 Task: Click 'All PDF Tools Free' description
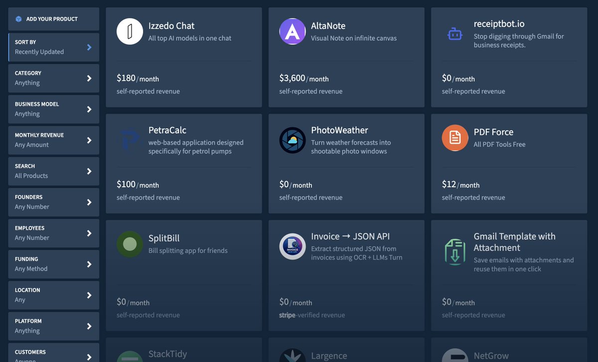coord(500,144)
